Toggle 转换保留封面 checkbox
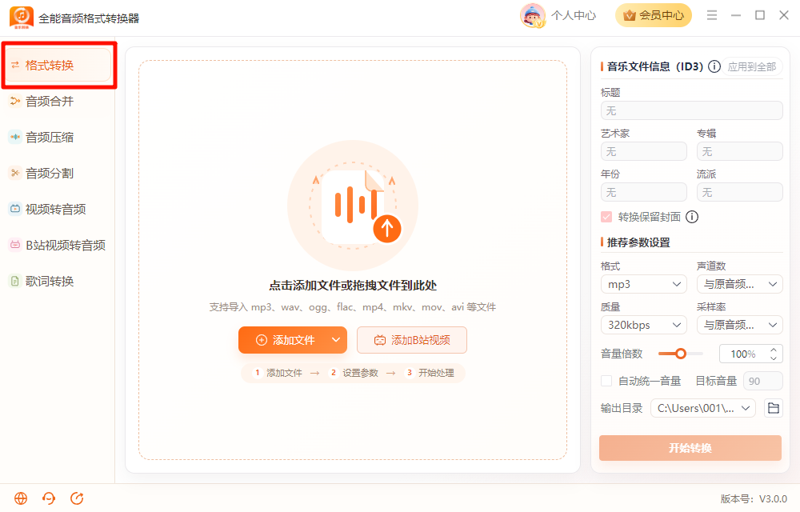The image size is (800, 512). pyautogui.click(x=606, y=218)
